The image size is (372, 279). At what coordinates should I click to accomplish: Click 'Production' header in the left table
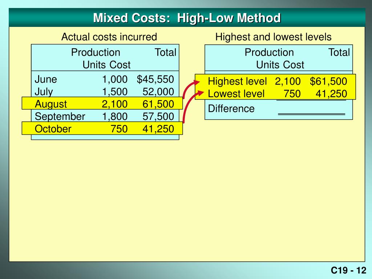pyautogui.click(x=96, y=52)
